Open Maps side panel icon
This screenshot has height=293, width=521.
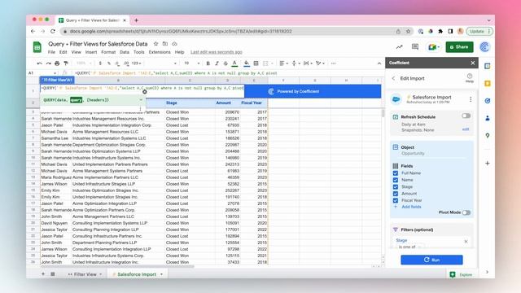click(x=488, y=135)
